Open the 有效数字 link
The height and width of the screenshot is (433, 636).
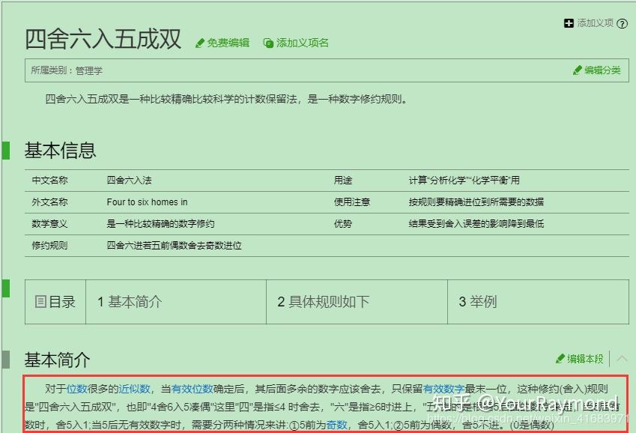coord(443,389)
